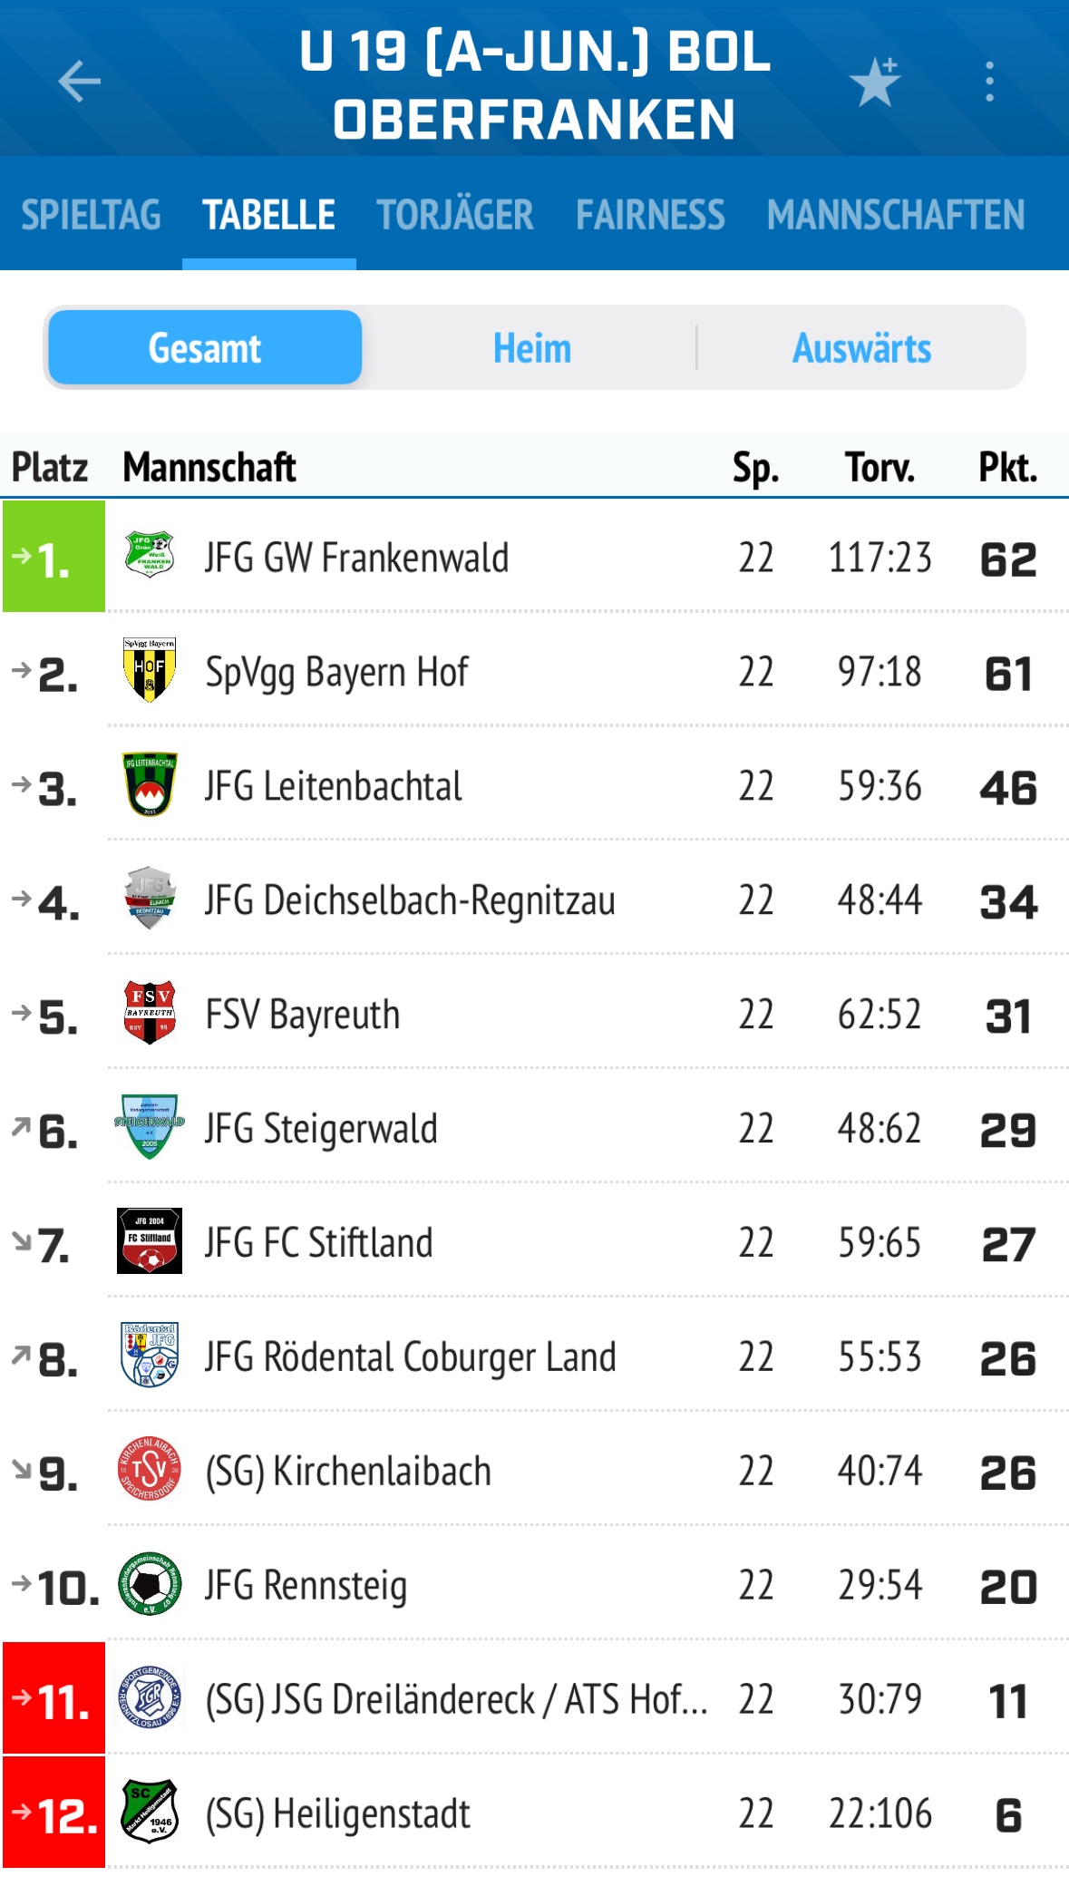The image size is (1069, 1886).
Task: Tap the Kirchenlaibach TSV round logo
Action: click(150, 1469)
